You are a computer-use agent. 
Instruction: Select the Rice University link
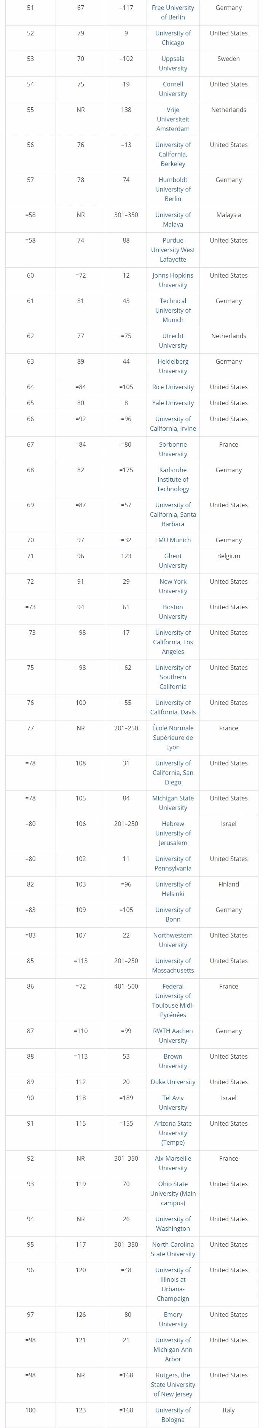tap(173, 387)
